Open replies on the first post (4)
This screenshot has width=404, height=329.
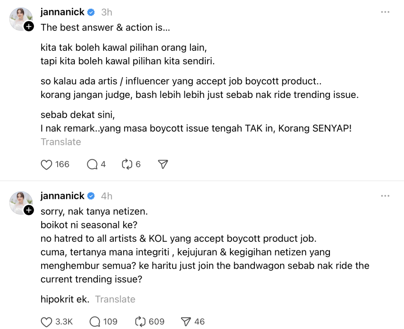point(92,164)
